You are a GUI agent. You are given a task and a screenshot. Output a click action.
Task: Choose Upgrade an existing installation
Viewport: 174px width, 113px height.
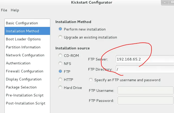tap(60, 37)
